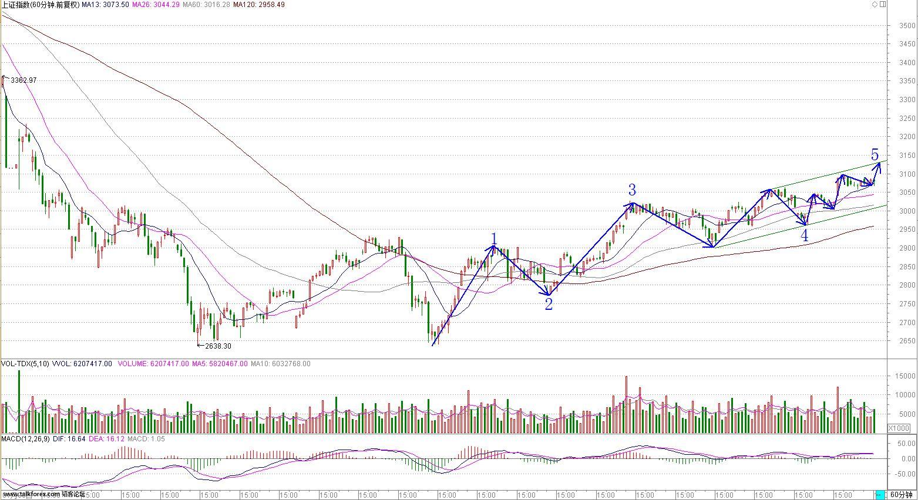Select the MA120: 2958.49 indicator label

click(258, 5)
